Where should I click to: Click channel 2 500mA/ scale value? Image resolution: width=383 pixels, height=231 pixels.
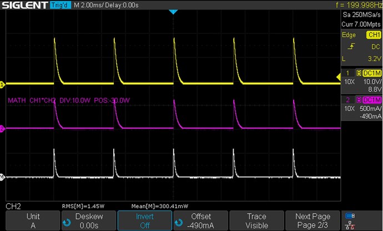click(x=371, y=108)
